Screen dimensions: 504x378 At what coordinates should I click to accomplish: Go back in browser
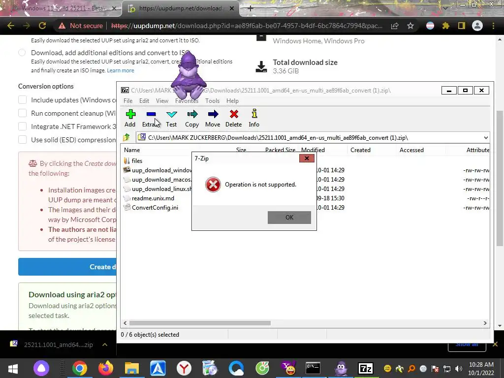pos(11,26)
